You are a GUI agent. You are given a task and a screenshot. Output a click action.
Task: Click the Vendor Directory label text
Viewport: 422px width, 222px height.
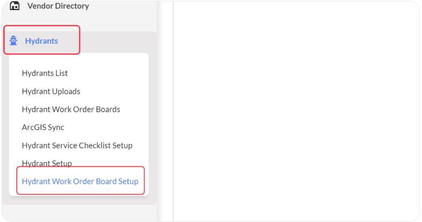[x=58, y=6]
